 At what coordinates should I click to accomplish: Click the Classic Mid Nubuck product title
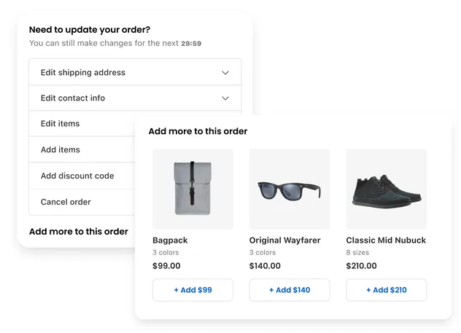click(386, 240)
